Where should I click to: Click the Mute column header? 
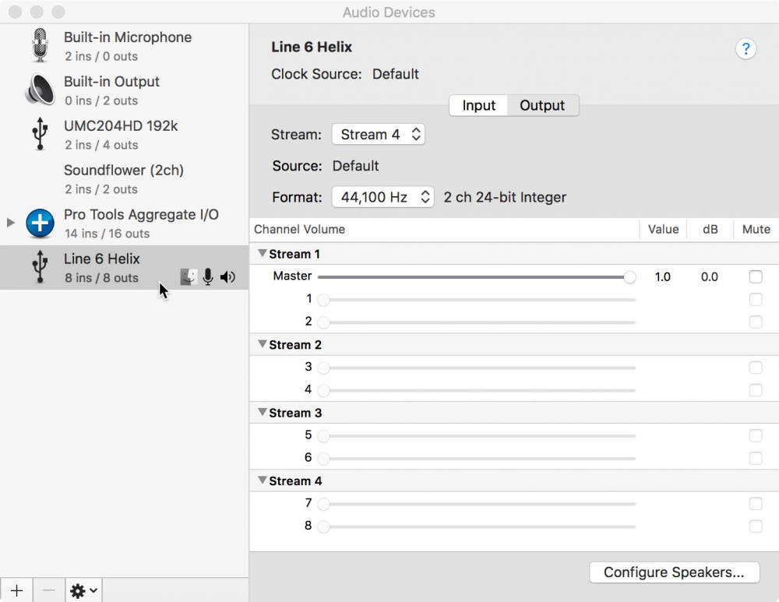coord(756,229)
